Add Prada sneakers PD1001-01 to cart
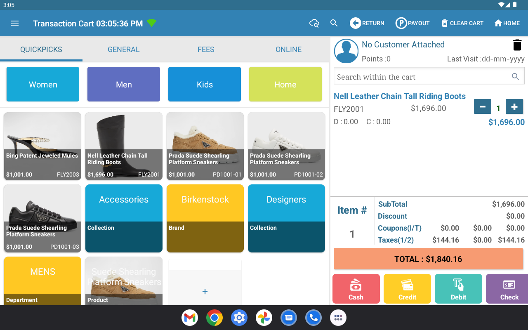Screen dimensions: 528x330 coord(205,146)
